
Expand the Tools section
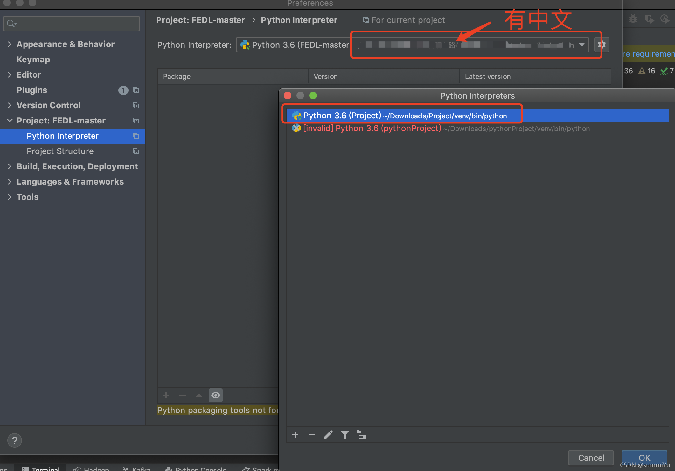point(10,197)
